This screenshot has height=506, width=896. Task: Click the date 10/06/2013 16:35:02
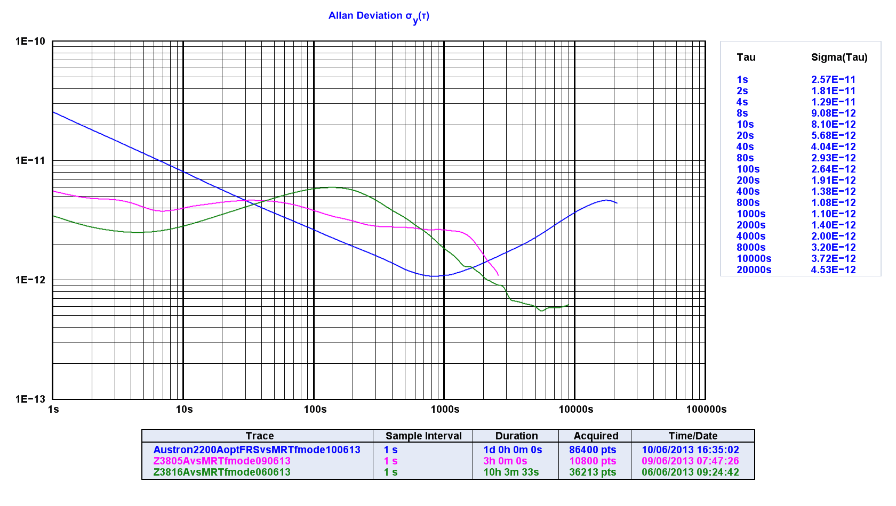pos(690,450)
